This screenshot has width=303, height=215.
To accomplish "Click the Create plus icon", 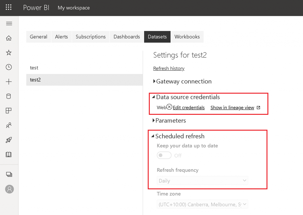I will (x=9, y=82).
